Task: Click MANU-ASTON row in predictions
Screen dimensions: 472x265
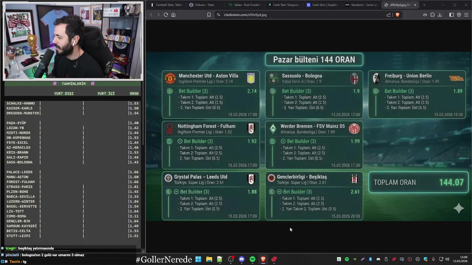Action: click(73, 177)
